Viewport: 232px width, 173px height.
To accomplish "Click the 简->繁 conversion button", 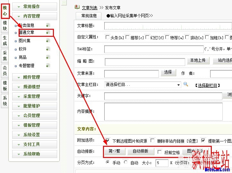I will [x=114, y=151].
